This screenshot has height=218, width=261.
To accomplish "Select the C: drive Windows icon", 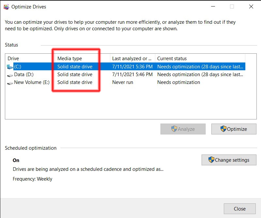I will pyautogui.click(x=10, y=67).
